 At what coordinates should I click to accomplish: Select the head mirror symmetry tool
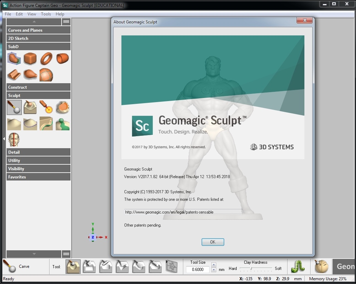point(14,140)
